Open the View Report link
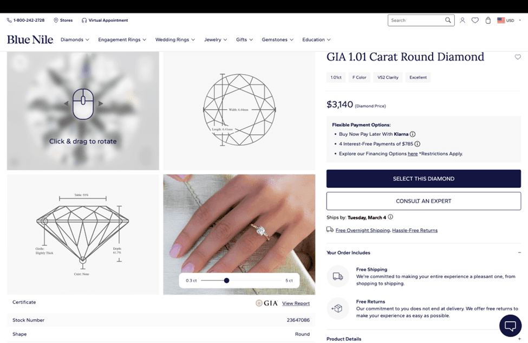The width and height of the screenshot is (528, 343). (296, 303)
